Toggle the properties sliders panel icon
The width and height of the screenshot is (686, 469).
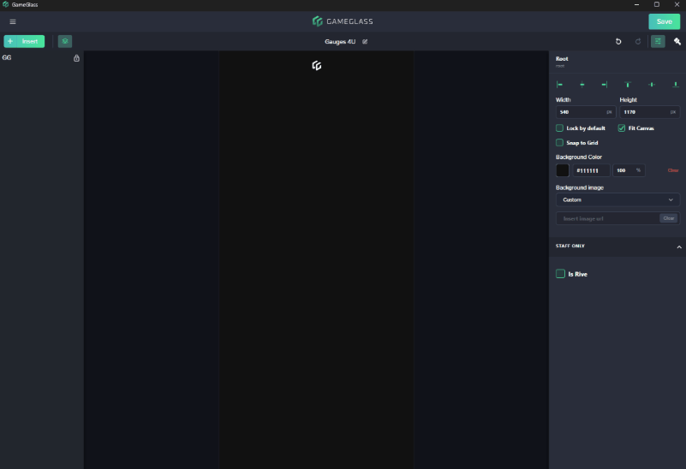coord(658,42)
